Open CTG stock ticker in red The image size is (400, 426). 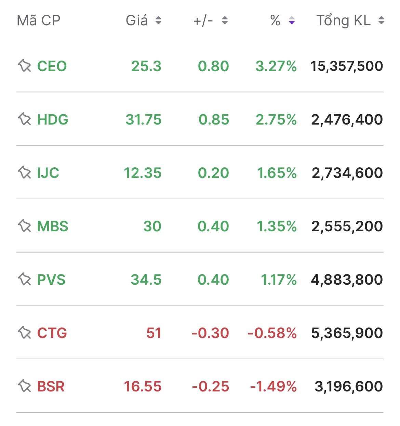[x=52, y=333]
